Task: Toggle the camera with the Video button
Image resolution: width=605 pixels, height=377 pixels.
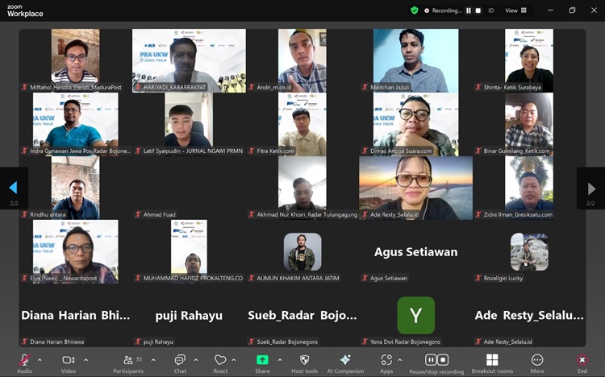Action: [69, 360]
